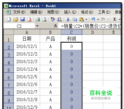Select row 8 header
The image size is (124, 109).
pyautogui.click(x=8, y=92)
